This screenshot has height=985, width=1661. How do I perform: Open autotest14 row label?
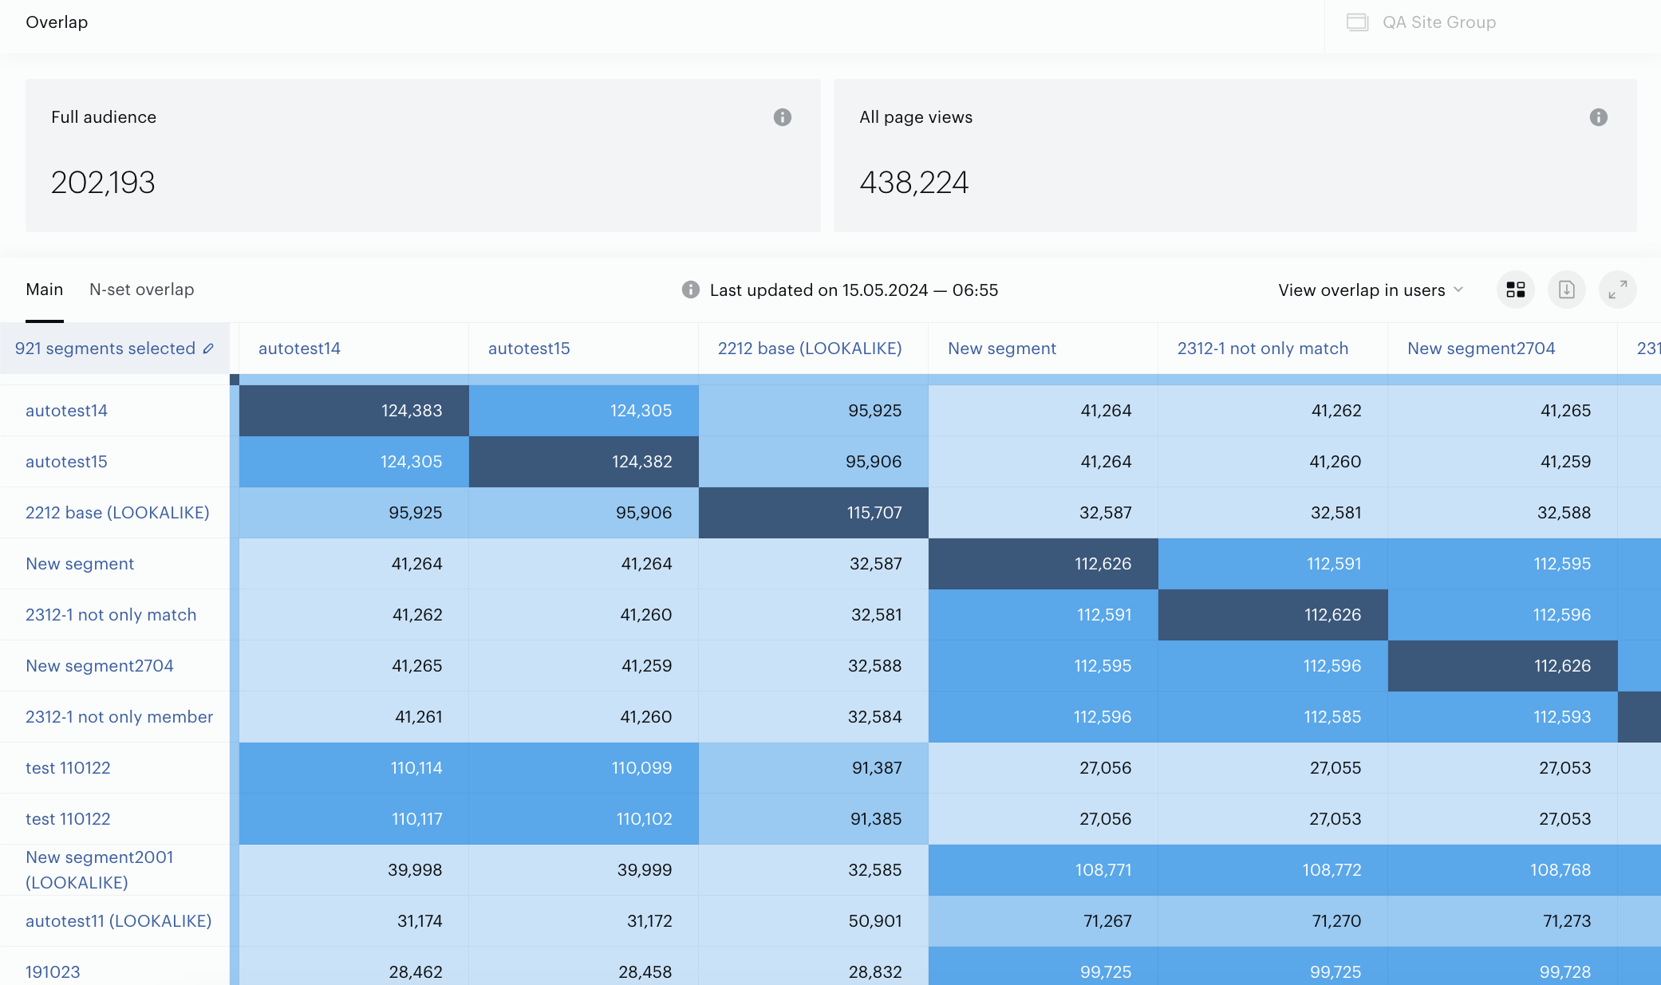[x=66, y=411]
